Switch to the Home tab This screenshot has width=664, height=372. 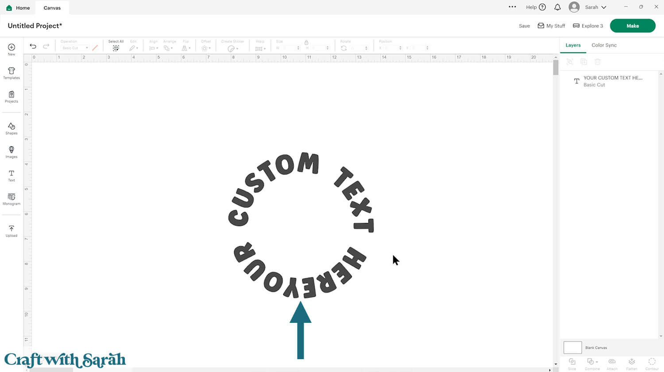point(18,8)
